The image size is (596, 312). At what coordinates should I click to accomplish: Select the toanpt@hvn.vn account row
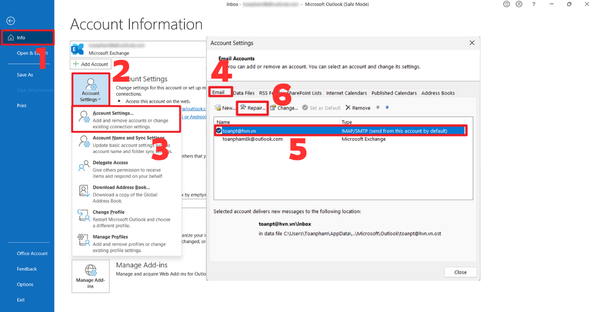click(341, 131)
